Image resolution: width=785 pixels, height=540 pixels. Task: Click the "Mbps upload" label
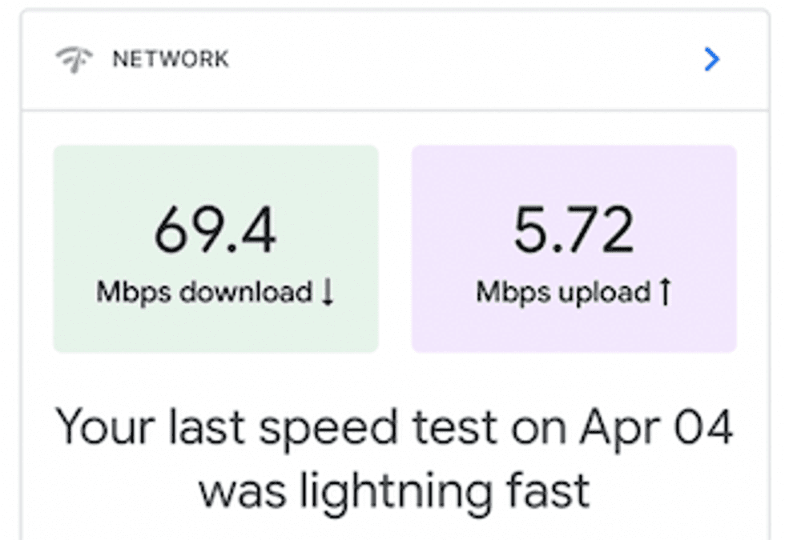point(563,292)
